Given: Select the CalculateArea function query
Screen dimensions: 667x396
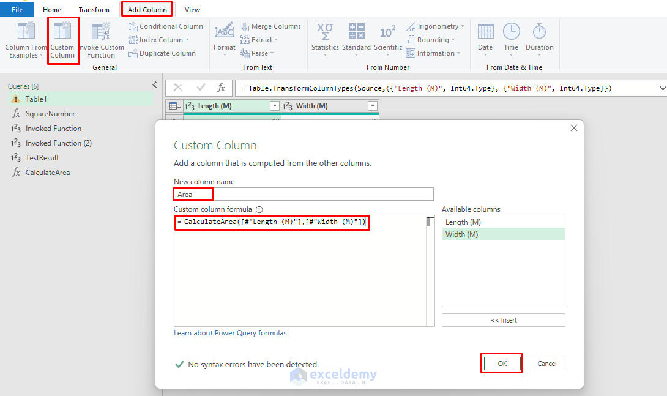Looking at the screenshot, I should coord(81,172).
